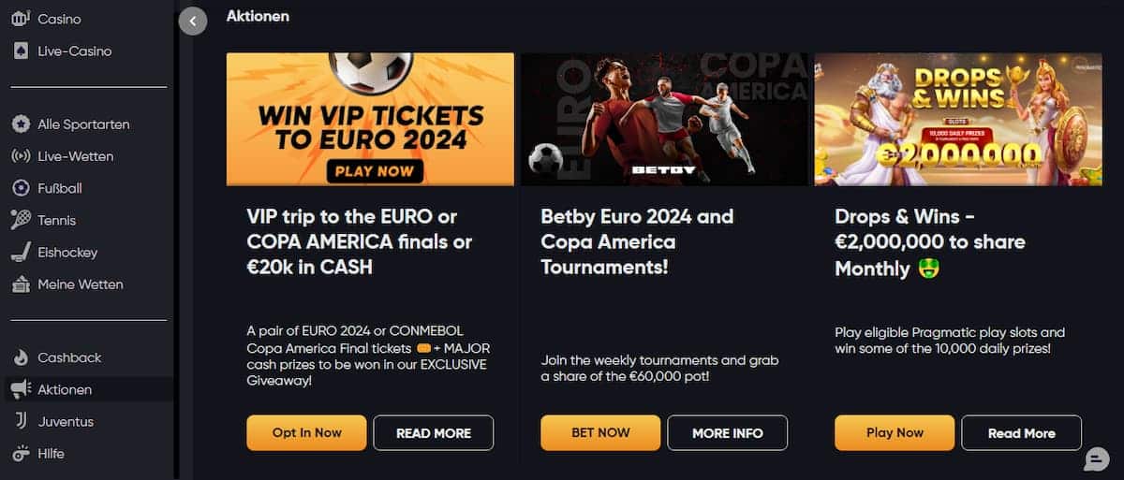Click the Eishockey stick icon
1124x480 pixels.
[x=21, y=253]
